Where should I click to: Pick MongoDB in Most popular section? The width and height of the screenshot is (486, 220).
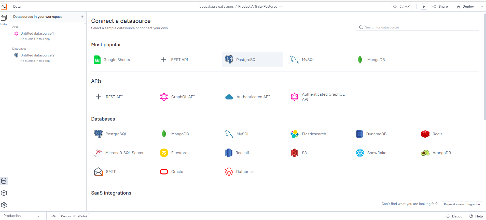click(x=371, y=60)
